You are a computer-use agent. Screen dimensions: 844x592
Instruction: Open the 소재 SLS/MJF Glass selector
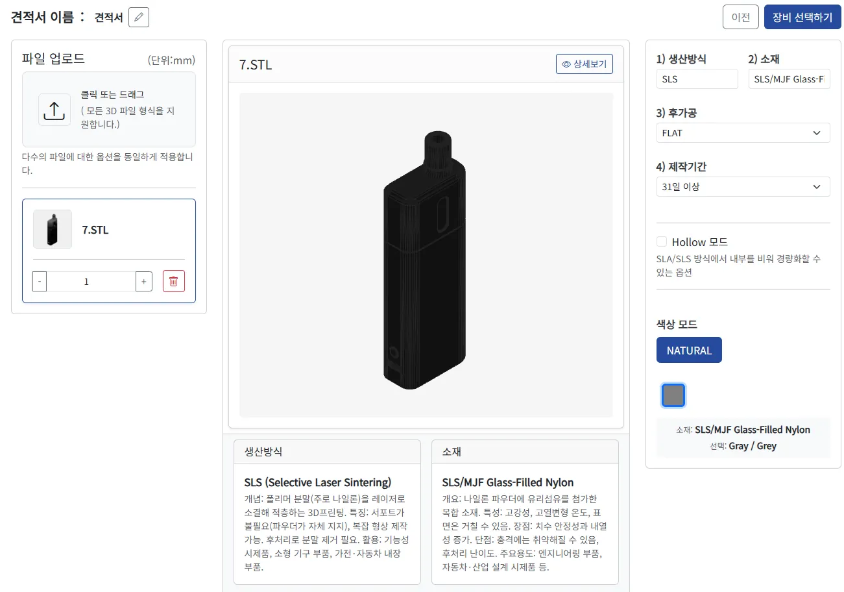[789, 79]
